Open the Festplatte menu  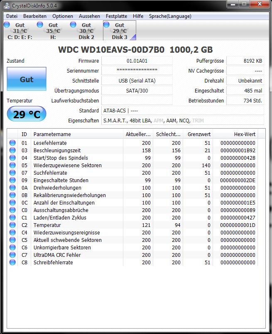(116, 16)
